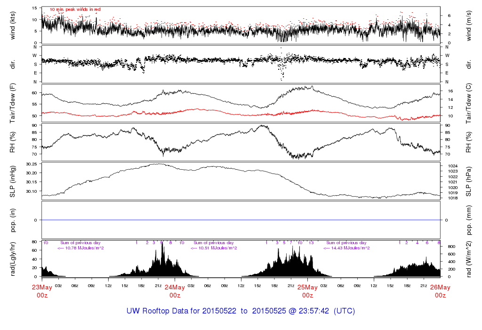Click the '18z' tick just before 25May
Image resolution: width=482 pixels, height=330 pixels.
(x=274, y=286)
